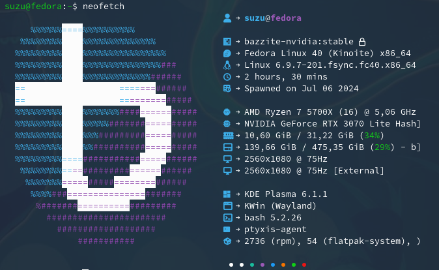The height and width of the screenshot is (270, 439).
Task: Click the Fedora logo icon beside Fedora Linux 40
Action: [x=227, y=53]
